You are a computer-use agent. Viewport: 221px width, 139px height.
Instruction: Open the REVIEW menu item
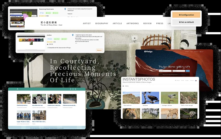(x=147, y=23)
